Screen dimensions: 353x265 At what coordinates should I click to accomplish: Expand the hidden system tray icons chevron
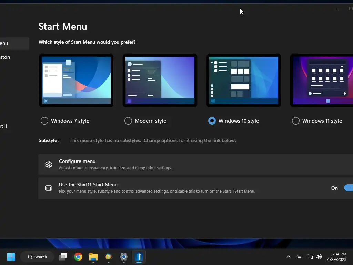point(289,257)
